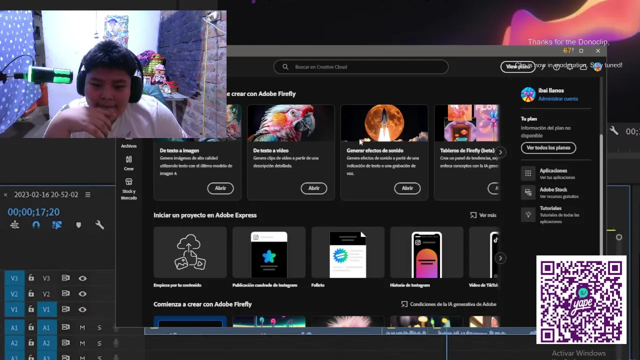640x360 pixels.
Task: Solo audio track A1
Action: click(99, 327)
